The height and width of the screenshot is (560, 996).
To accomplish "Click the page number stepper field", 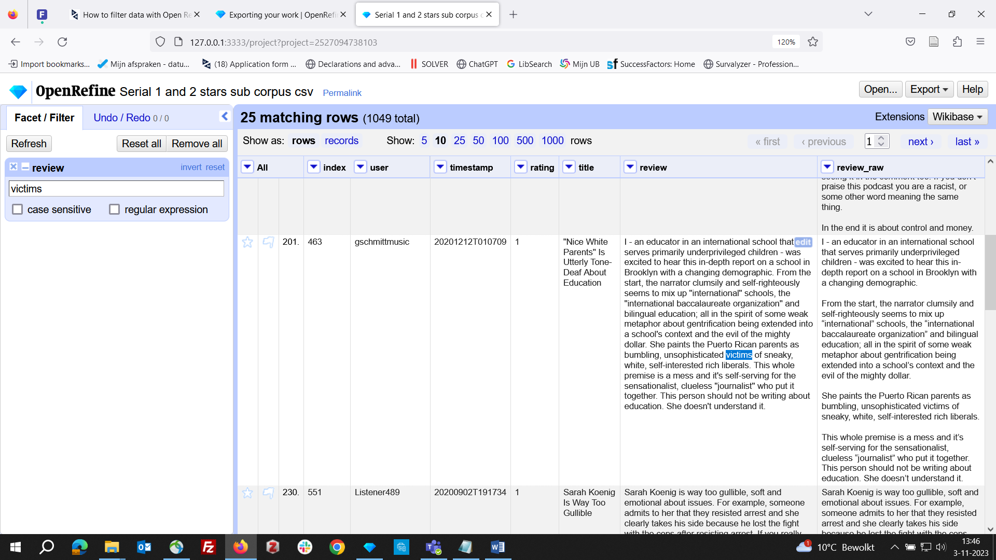I will (x=877, y=141).
